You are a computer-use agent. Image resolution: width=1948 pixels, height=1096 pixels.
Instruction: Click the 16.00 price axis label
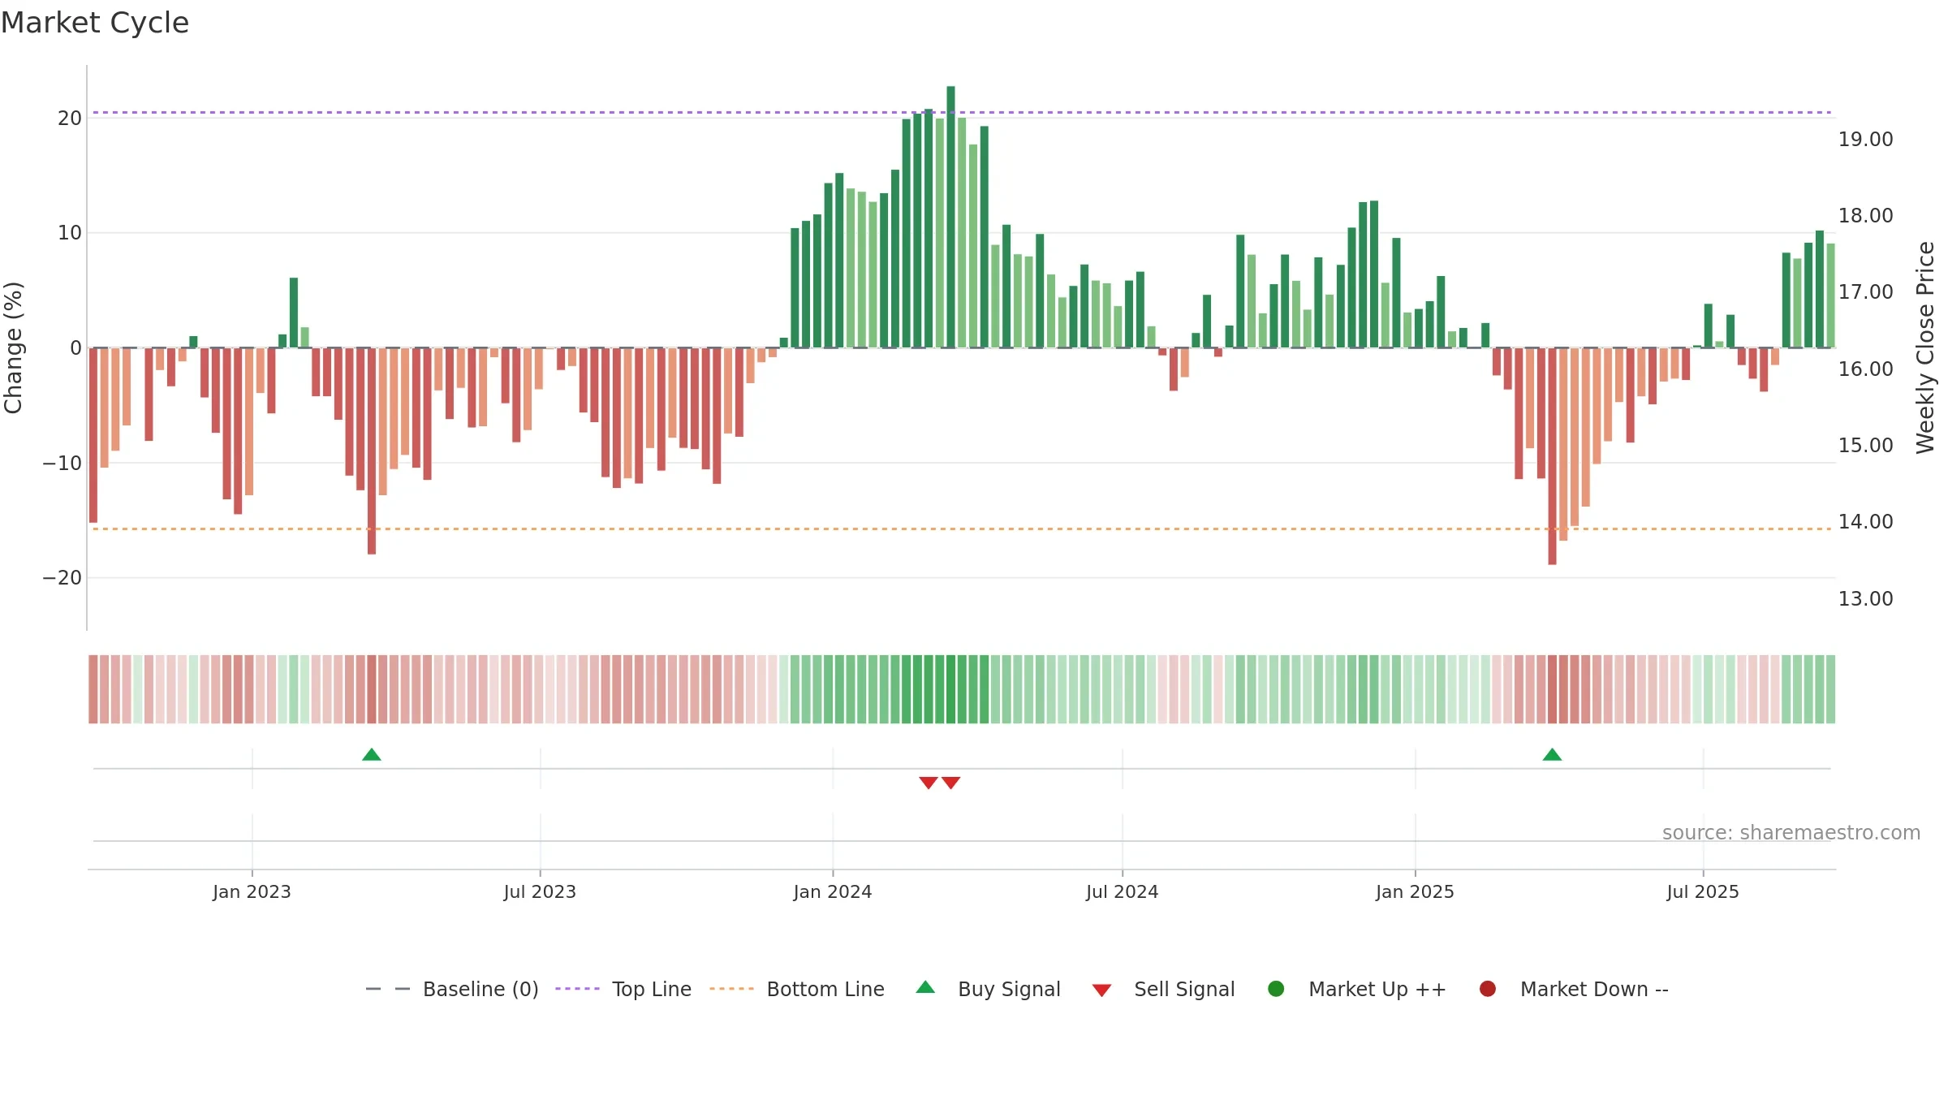1865,369
